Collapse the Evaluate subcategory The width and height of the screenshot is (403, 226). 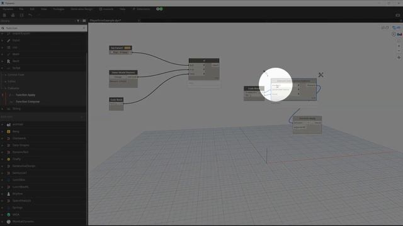coord(6,88)
